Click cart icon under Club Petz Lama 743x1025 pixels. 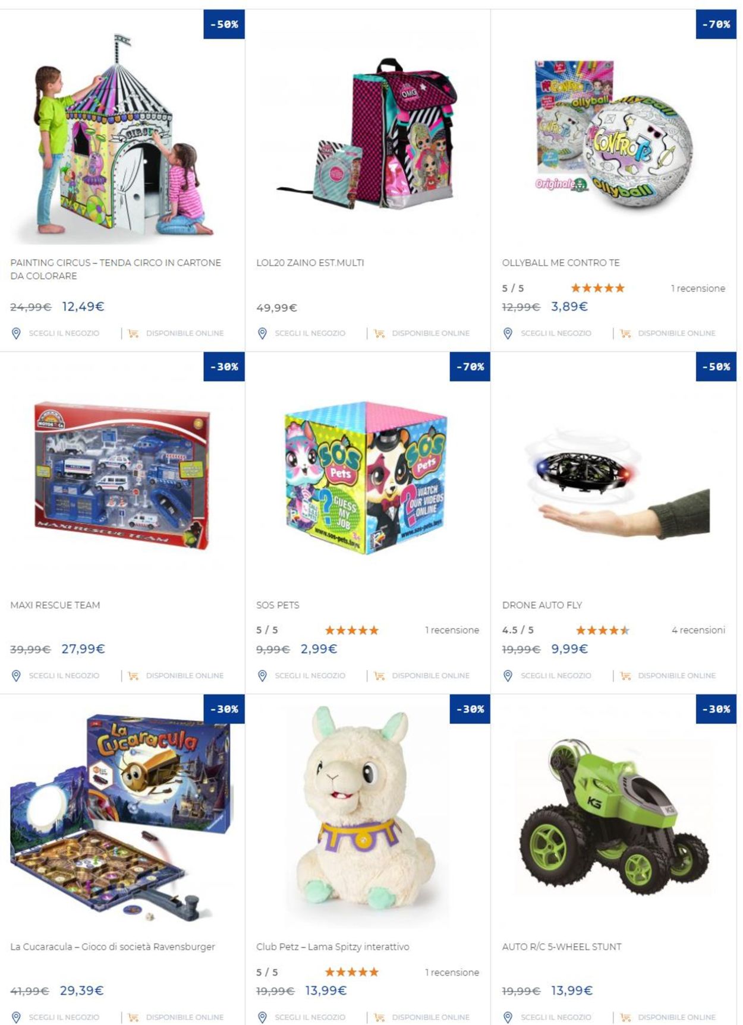(x=379, y=1017)
